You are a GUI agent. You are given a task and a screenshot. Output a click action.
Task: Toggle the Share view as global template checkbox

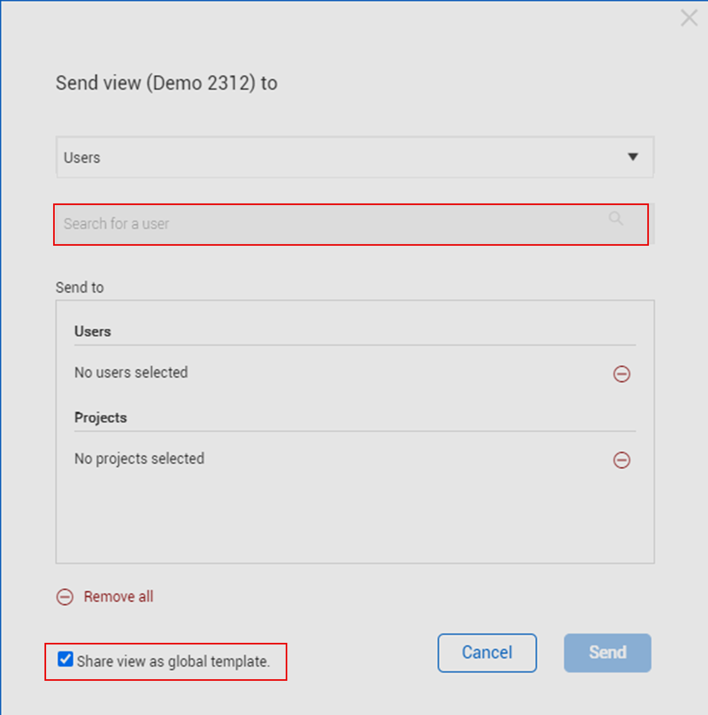click(x=66, y=659)
